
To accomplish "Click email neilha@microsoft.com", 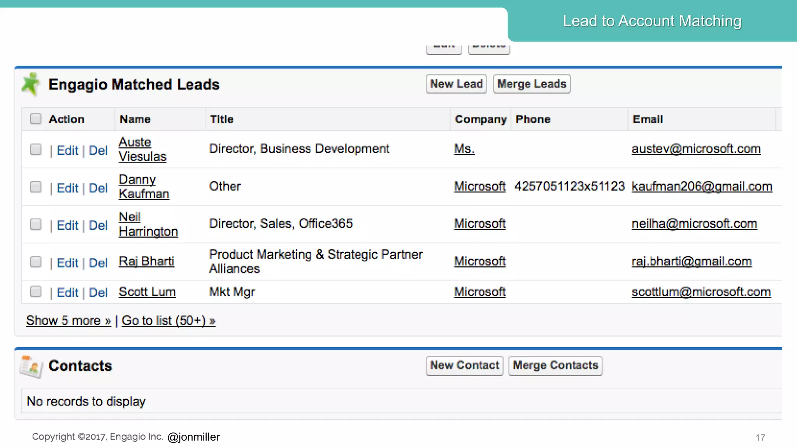I will 695,224.
